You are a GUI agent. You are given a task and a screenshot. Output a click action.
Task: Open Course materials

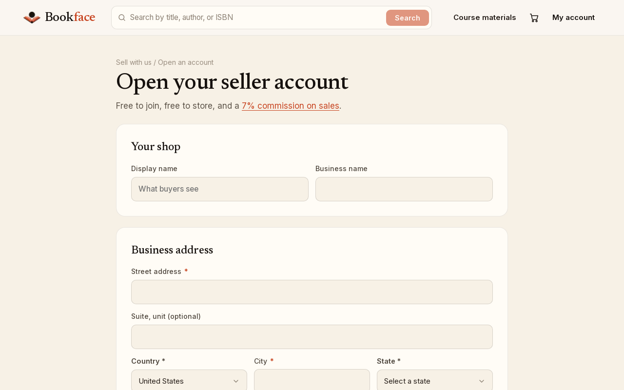click(x=485, y=18)
